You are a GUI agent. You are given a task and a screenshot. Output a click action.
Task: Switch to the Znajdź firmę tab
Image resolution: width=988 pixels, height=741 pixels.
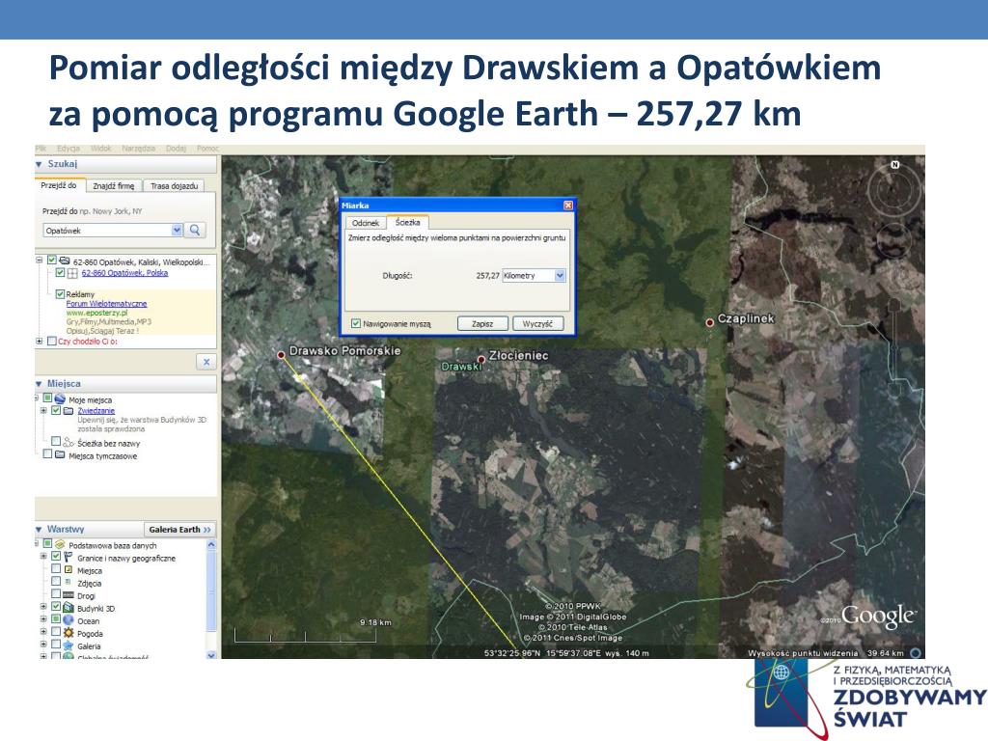point(114,186)
